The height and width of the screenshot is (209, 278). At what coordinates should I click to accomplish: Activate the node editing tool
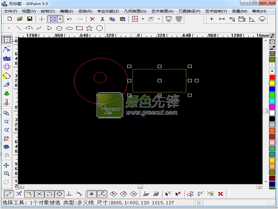pos(7,49)
